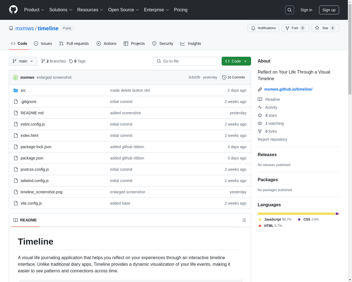Click file icon next to timeline_screenshot.png
This screenshot has width=352, height=282.
16,192
